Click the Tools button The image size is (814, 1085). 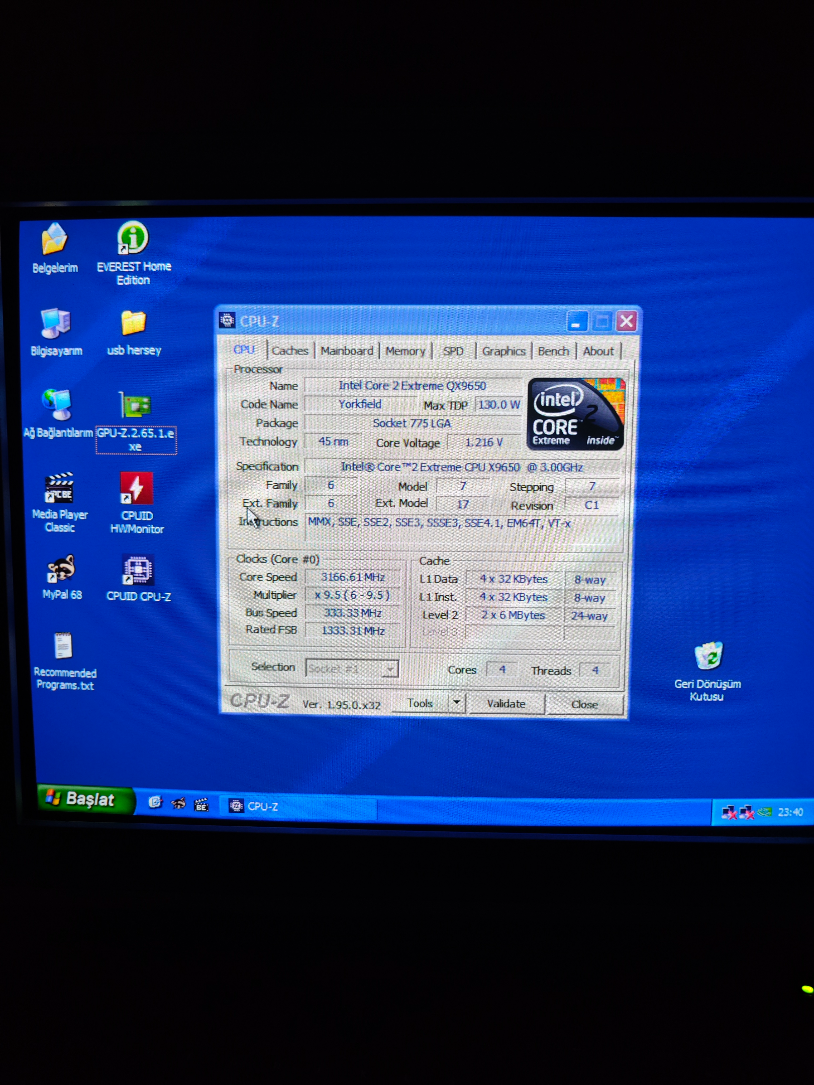tap(420, 703)
